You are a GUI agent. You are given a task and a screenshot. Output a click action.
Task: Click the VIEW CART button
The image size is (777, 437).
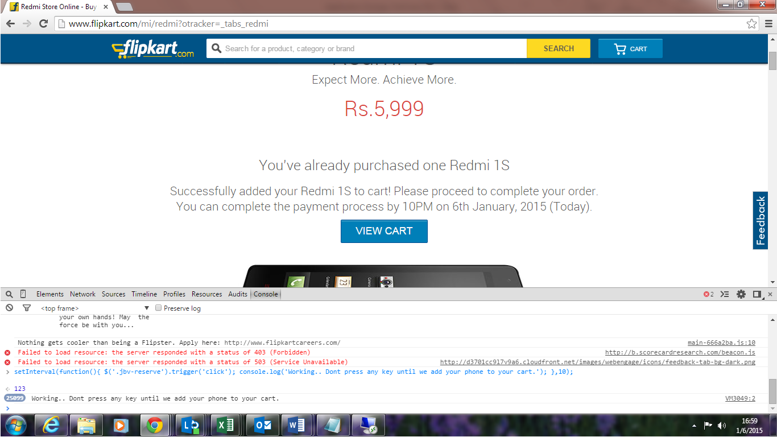click(384, 231)
